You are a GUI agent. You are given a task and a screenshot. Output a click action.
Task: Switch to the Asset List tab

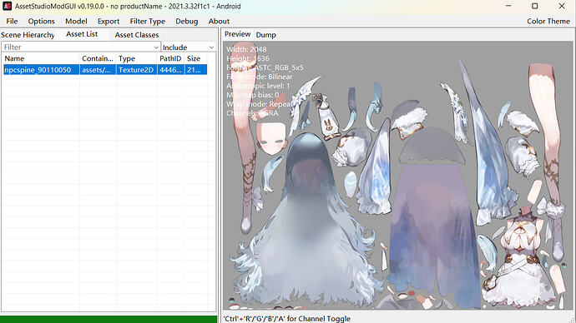point(82,34)
